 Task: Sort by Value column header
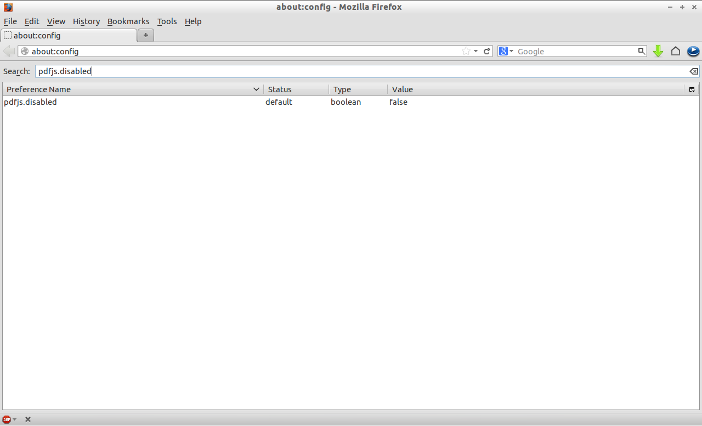coord(536,89)
